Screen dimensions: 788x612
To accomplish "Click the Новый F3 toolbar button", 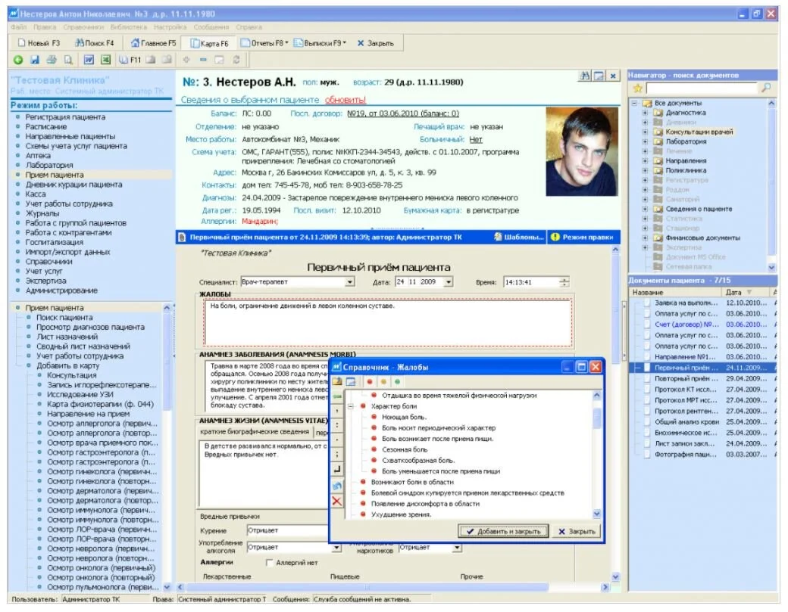I will tap(39, 43).
